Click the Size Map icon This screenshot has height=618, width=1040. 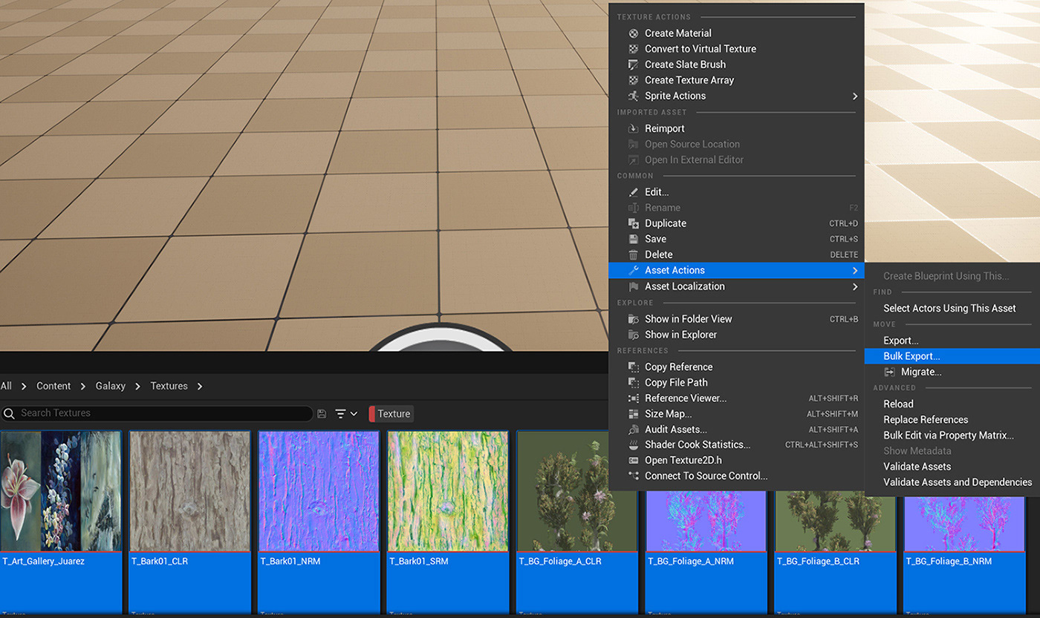[x=634, y=414]
